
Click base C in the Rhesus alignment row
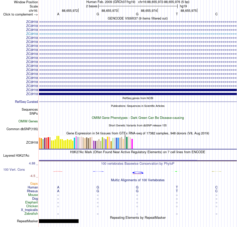pos(217,191)
